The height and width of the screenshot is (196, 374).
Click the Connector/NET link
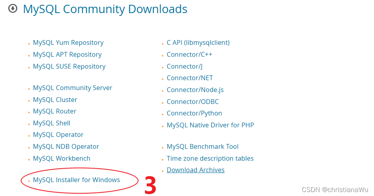point(190,78)
